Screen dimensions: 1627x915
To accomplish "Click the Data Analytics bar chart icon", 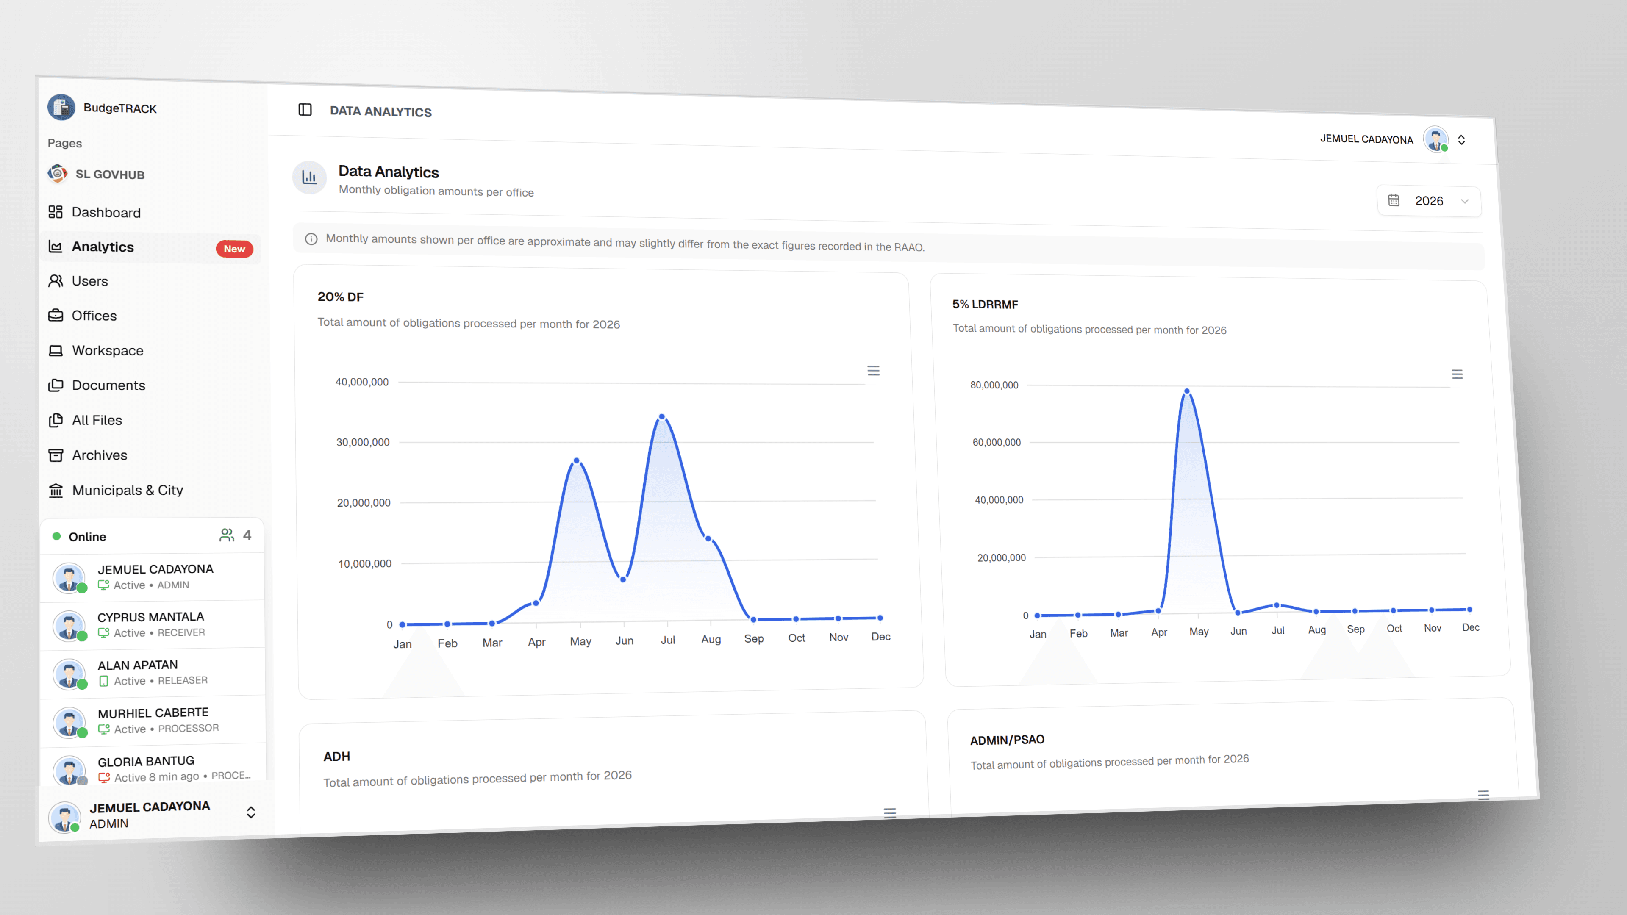I will (x=309, y=177).
